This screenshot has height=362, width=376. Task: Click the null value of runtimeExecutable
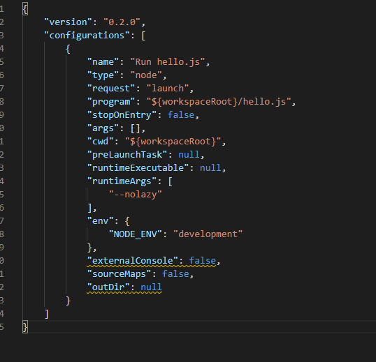click(210, 168)
